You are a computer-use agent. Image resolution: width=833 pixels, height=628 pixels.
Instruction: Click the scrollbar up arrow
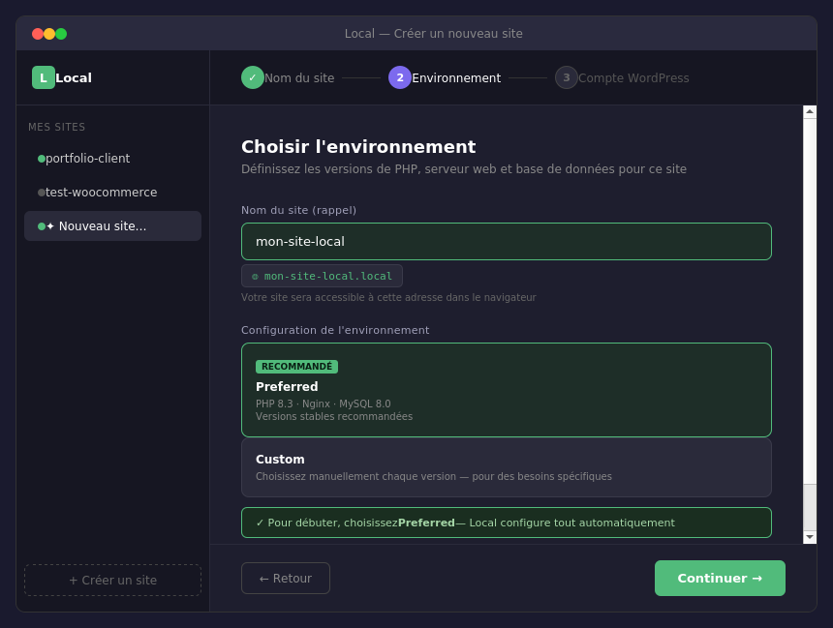(x=810, y=111)
